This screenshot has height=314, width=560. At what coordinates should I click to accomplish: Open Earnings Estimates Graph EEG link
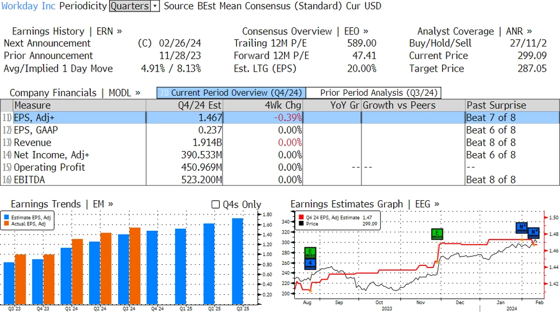point(365,204)
